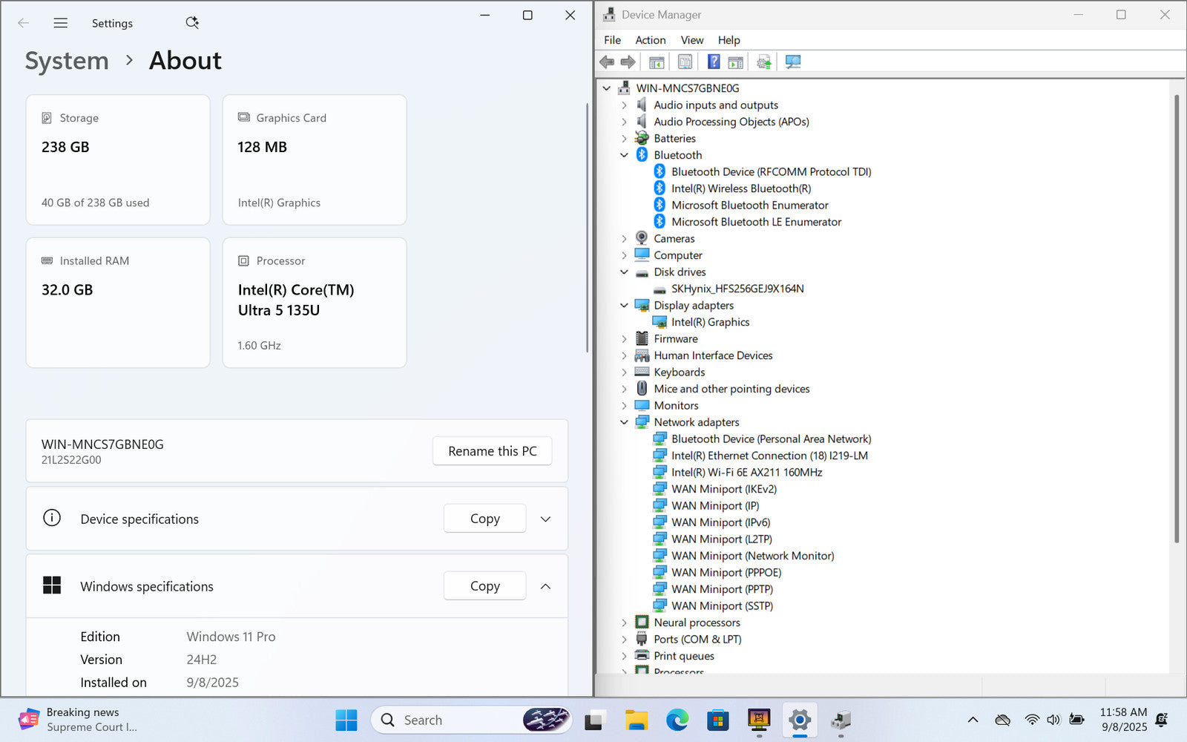Open the View menu in Device Manager
This screenshot has width=1187, height=742.
tap(692, 40)
